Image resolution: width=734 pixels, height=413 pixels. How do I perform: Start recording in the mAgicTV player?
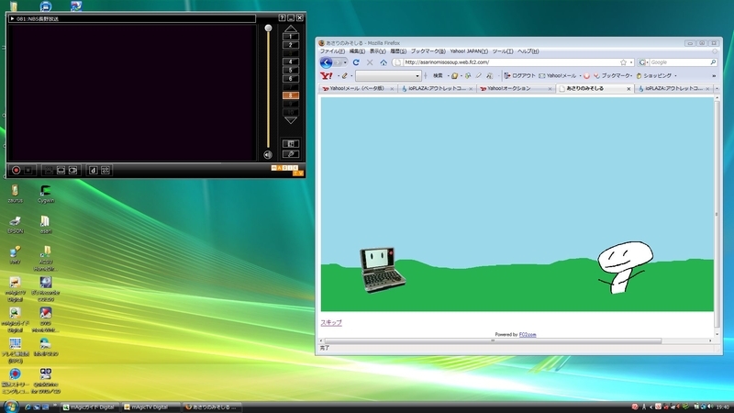(x=16, y=171)
